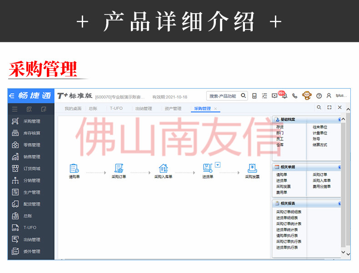Open 往来单位 under 基础档案
359x273 pixels.
pyautogui.click(x=320, y=127)
